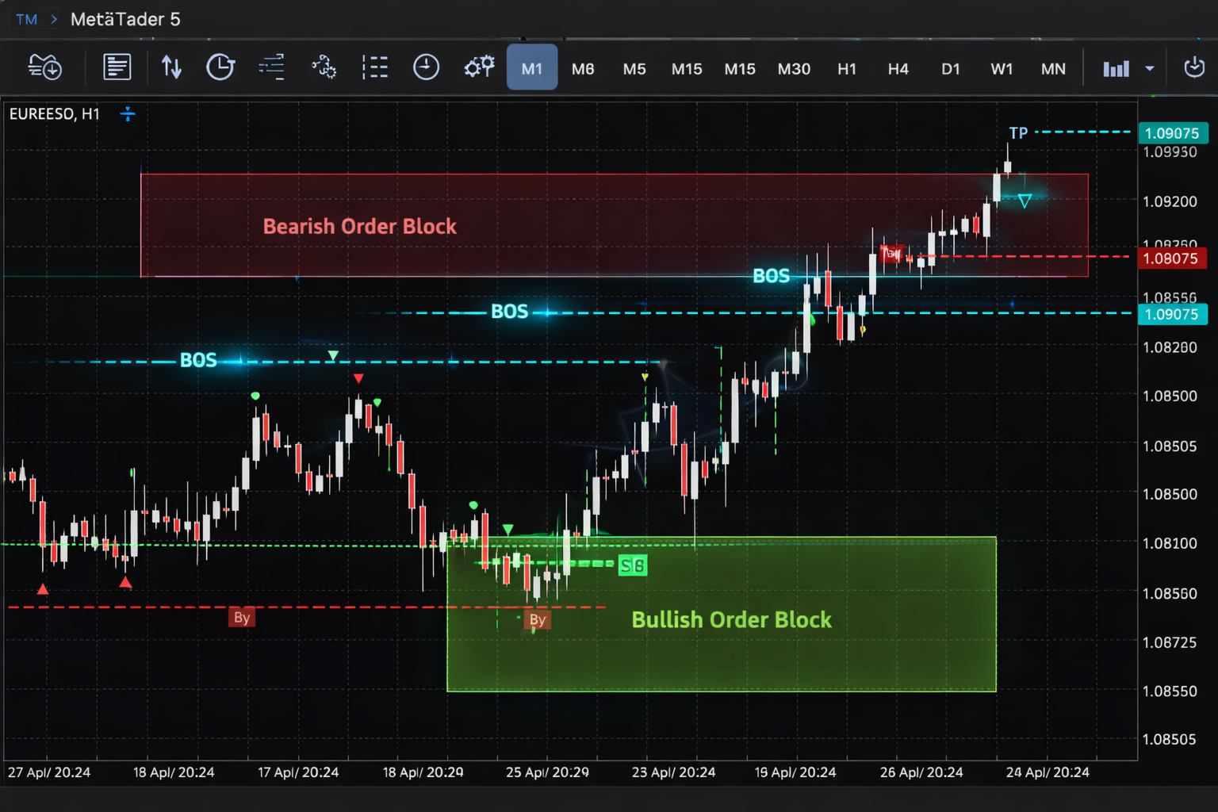The width and height of the screenshot is (1218, 812).
Task: Toggle the M1 timeframe button off
Action: coord(531,68)
